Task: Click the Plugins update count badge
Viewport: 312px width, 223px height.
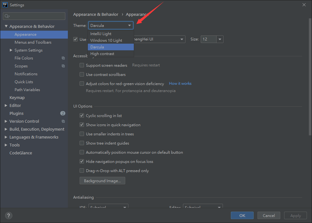Action: click(x=62, y=113)
